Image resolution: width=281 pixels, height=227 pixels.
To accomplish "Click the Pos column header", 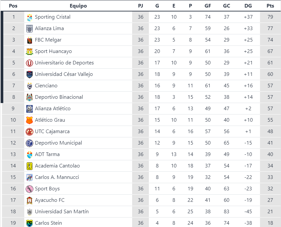I will [x=13, y=6].
